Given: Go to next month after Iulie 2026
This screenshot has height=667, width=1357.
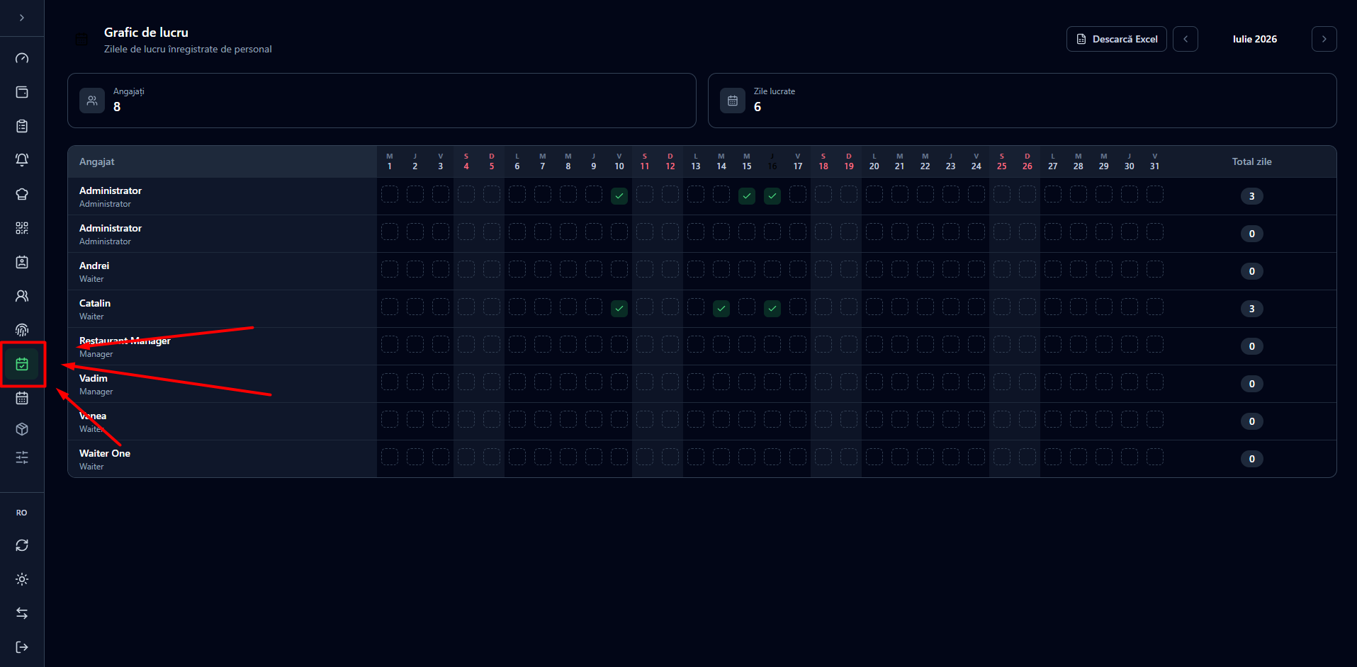Looking at the screenshot, I should coord(1324,39).
